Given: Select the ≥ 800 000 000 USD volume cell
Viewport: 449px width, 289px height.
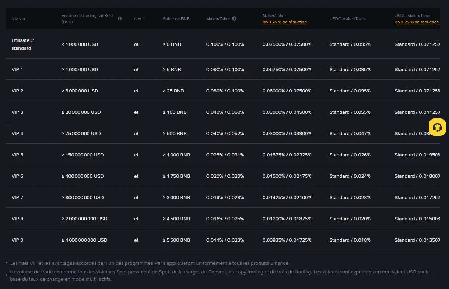Looking at the screenshot, I should pyautogui.click(x=83, y=197).
